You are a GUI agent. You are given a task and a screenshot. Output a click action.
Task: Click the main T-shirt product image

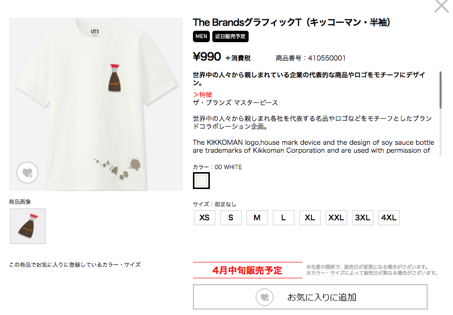(x=96, y=104)
